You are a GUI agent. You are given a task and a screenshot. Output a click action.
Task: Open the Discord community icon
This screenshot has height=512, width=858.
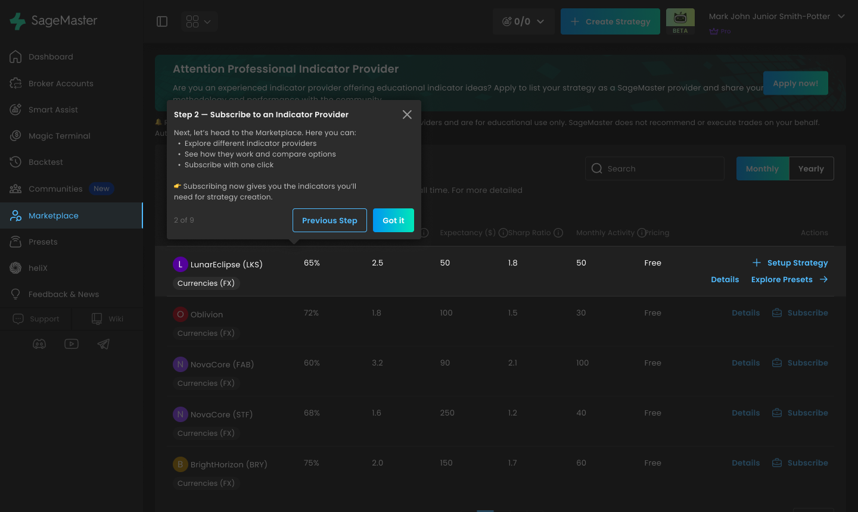coord(39,344)
